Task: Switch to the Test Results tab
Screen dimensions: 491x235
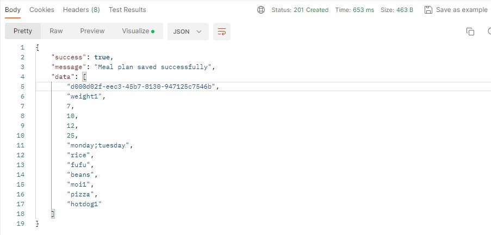Action: 127,10
